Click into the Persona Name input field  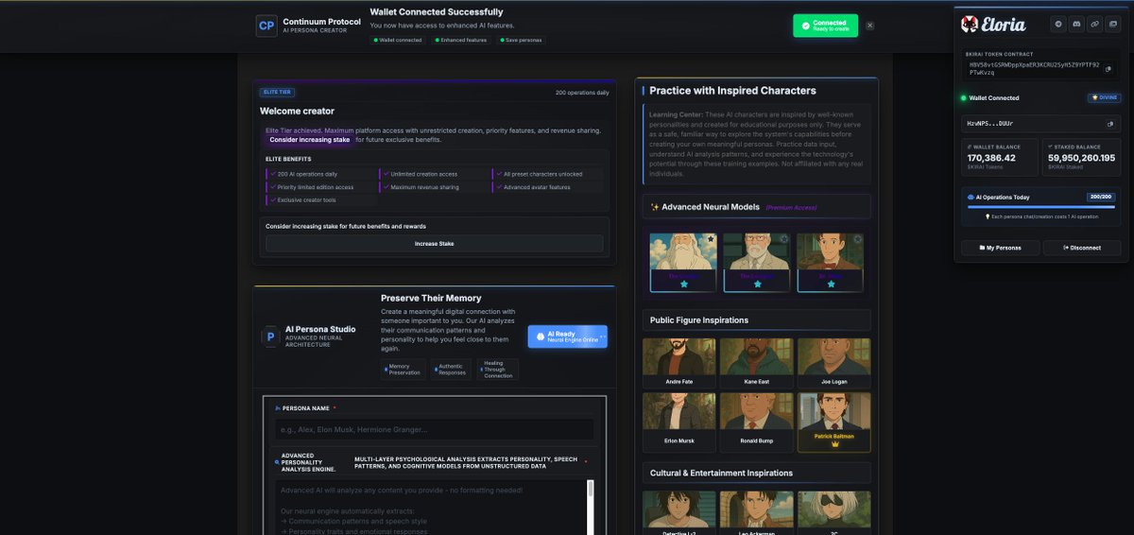click(435, 429)
